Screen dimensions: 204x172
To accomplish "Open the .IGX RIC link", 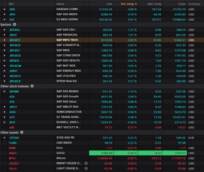I will click(x=12, y=97).
